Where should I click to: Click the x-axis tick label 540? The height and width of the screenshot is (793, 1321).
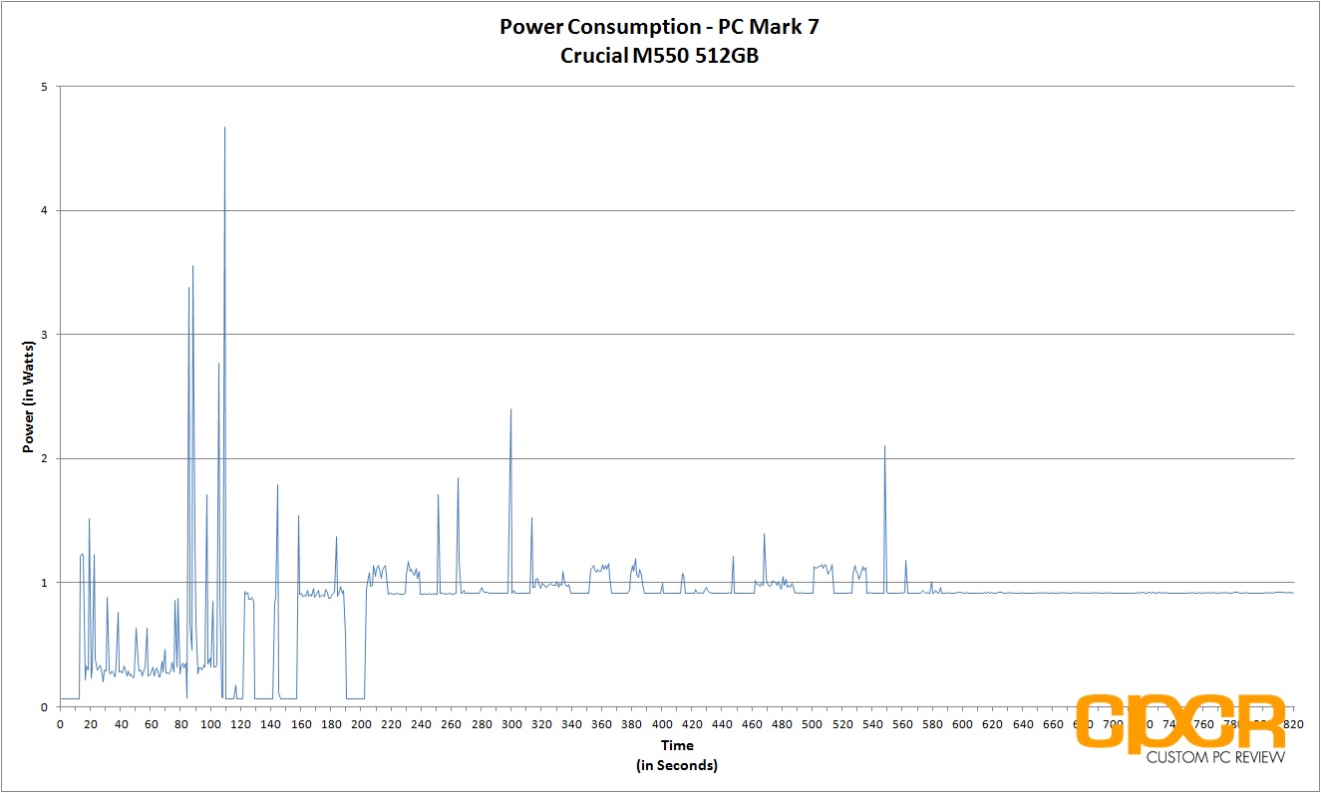[872, 724]
